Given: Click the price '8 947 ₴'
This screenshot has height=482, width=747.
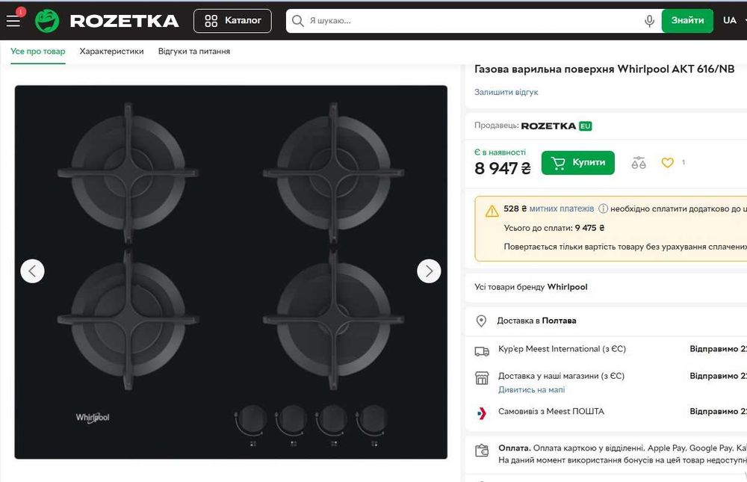Looking at the screenshot, I should click(503, 168).
